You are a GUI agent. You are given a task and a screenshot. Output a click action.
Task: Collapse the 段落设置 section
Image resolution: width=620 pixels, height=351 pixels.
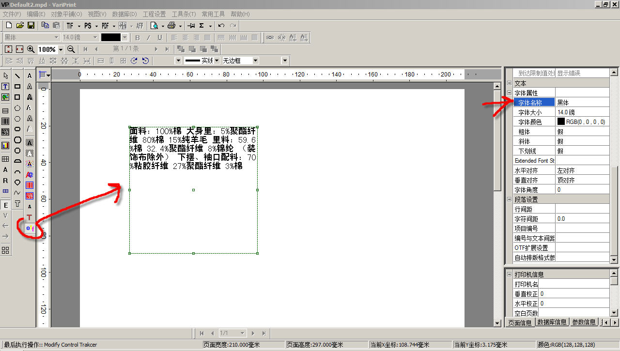click(x=509, y=199)
